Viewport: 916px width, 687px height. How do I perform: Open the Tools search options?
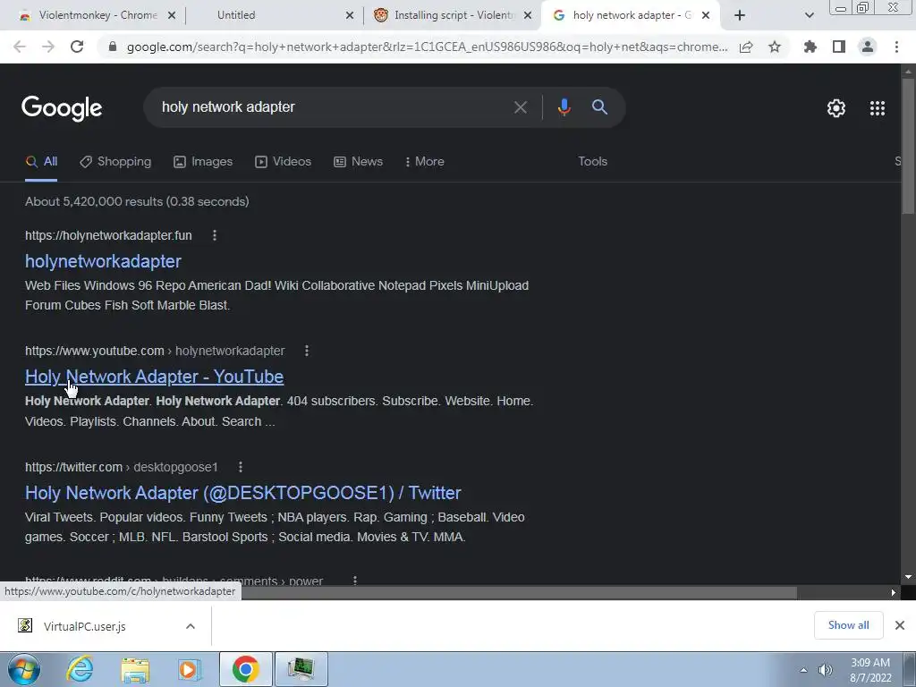[x=592, y=161]
